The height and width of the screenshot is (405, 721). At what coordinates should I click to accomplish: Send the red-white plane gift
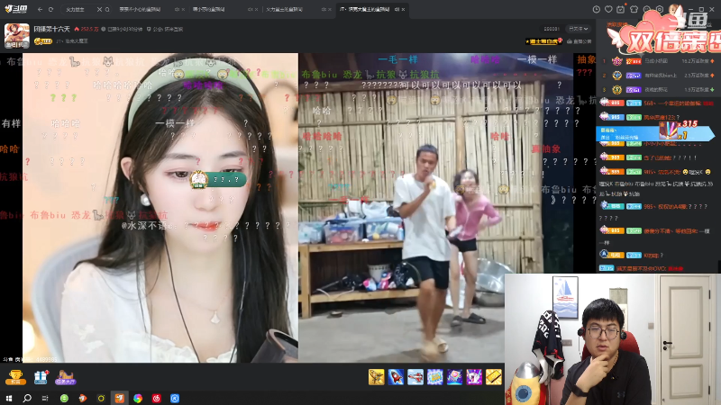click(415, 377)
